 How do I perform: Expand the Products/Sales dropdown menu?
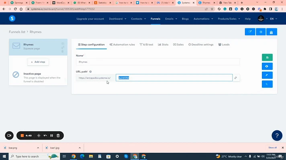pyautogui.click(x=228, y=19)
